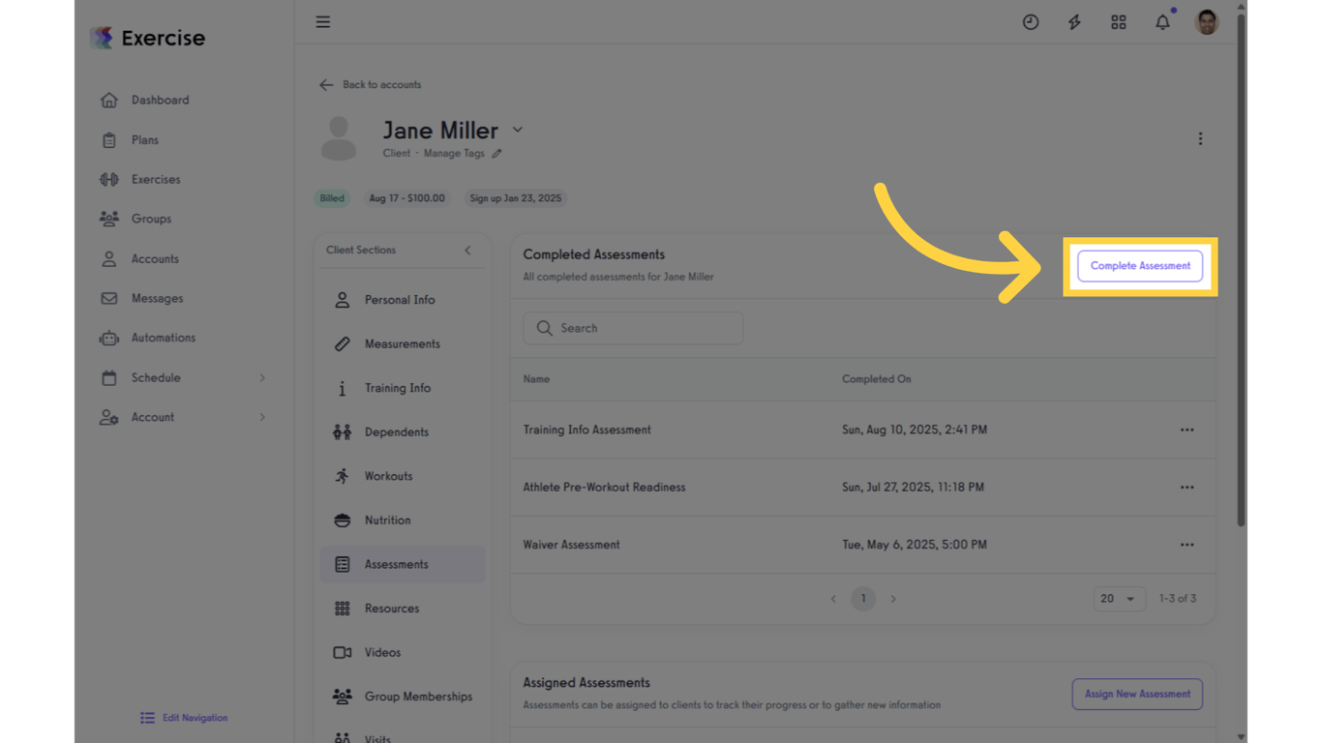
Task: Click the back arrow icon
Action: coord(326,85)
